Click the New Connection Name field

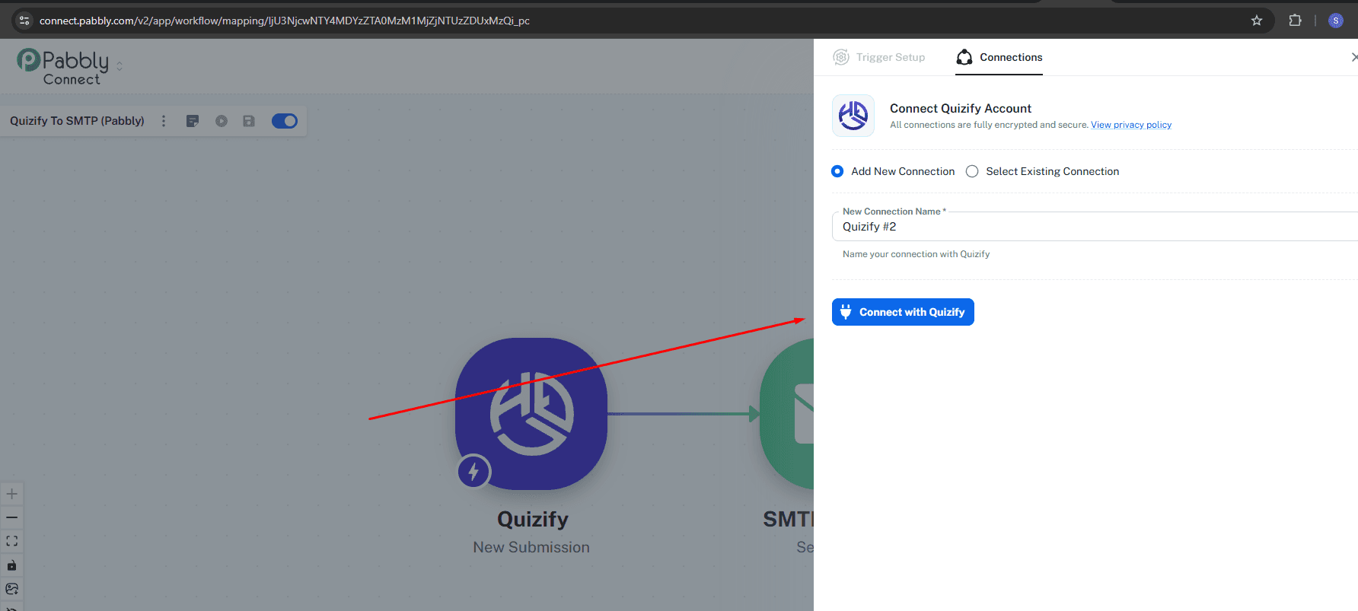click(x=1095, y=227)
